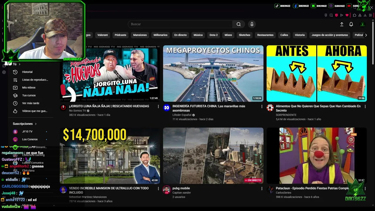Screen dimensions: 375x211
Task: Open the browser easy setup sliders icon
Action: tap(370, 15)
